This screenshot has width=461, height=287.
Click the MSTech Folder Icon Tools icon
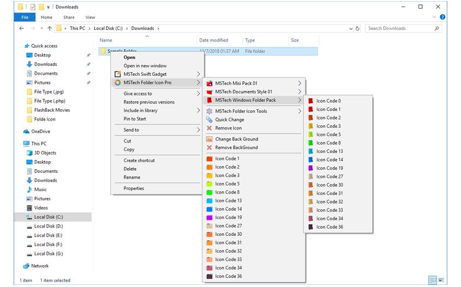pyautogui.click(x=209, y=111)
